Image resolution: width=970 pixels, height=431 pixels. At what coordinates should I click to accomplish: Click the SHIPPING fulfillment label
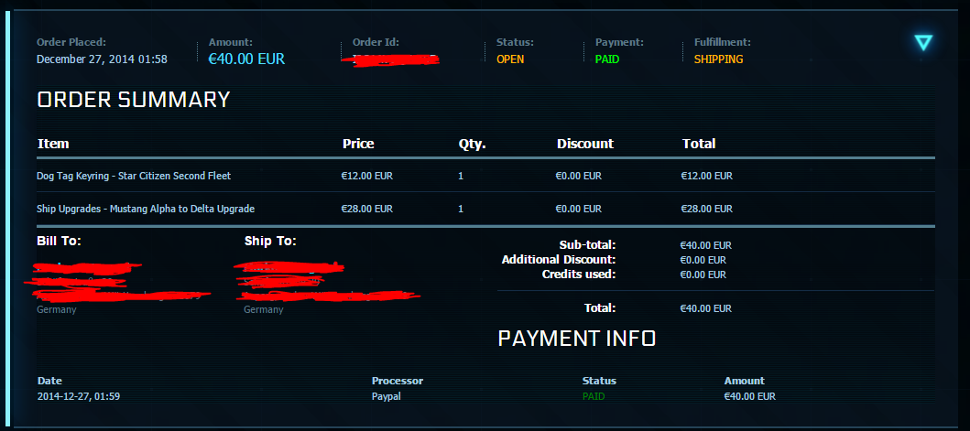718,59
